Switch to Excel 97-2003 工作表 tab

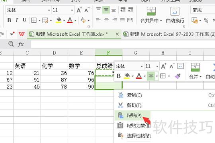[169, 34]
